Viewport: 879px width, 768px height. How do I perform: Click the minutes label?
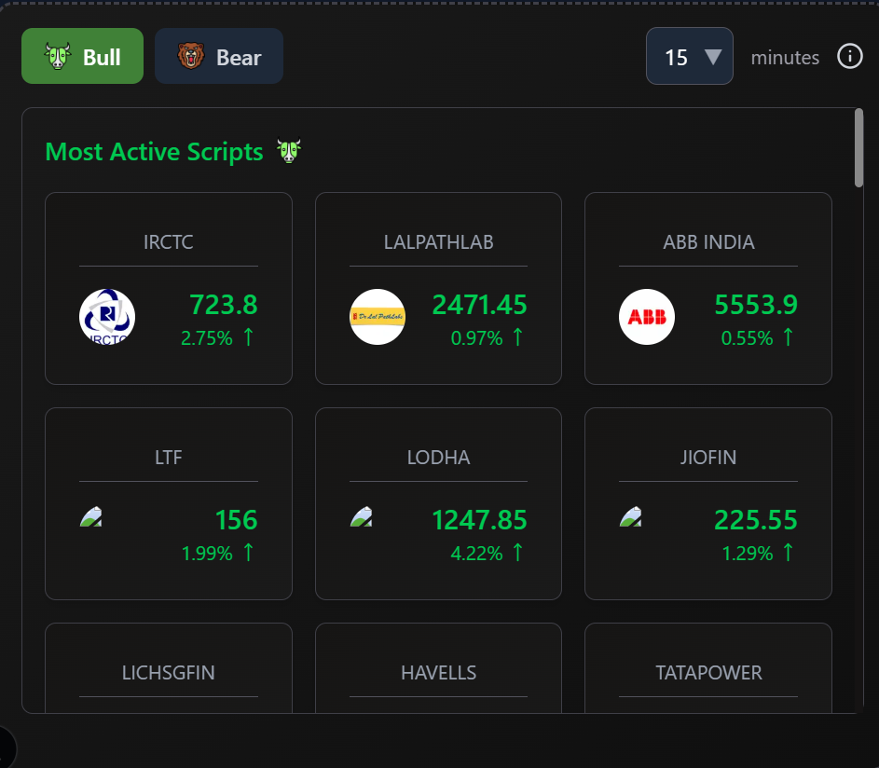coord(785,57)
